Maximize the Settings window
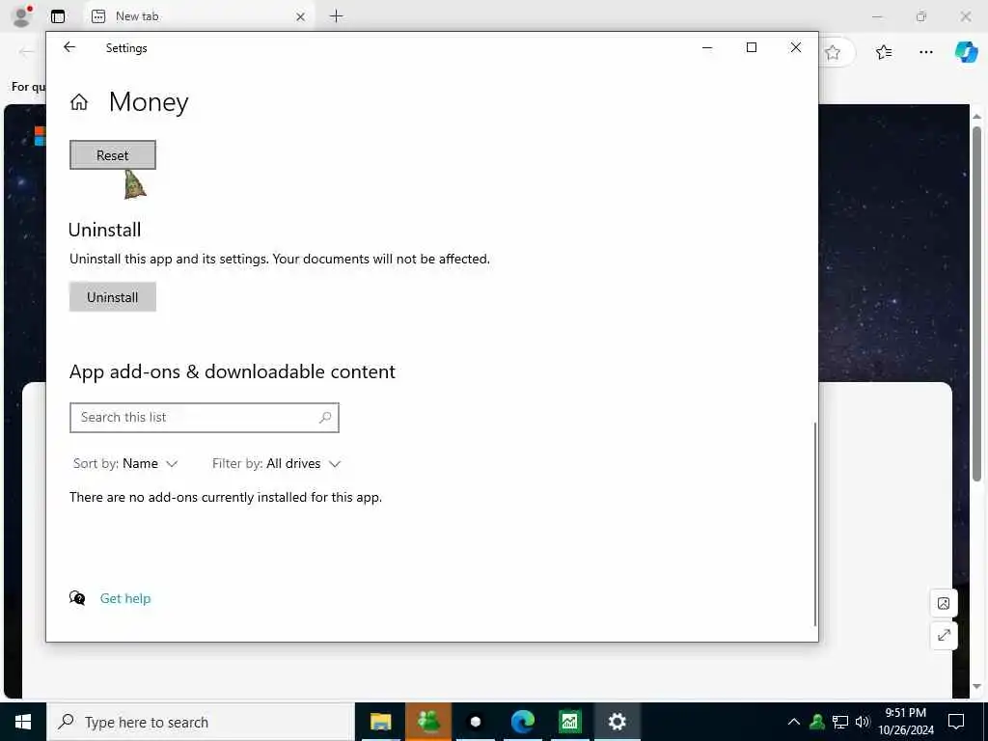 (x=751, y=47)
